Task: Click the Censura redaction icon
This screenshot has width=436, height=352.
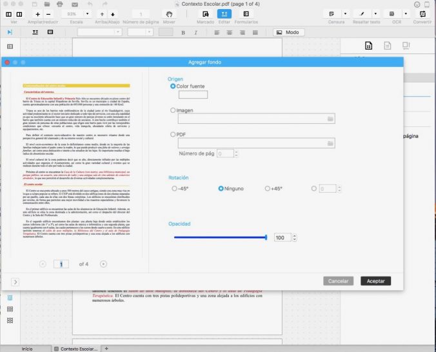Action: point(332,14)
